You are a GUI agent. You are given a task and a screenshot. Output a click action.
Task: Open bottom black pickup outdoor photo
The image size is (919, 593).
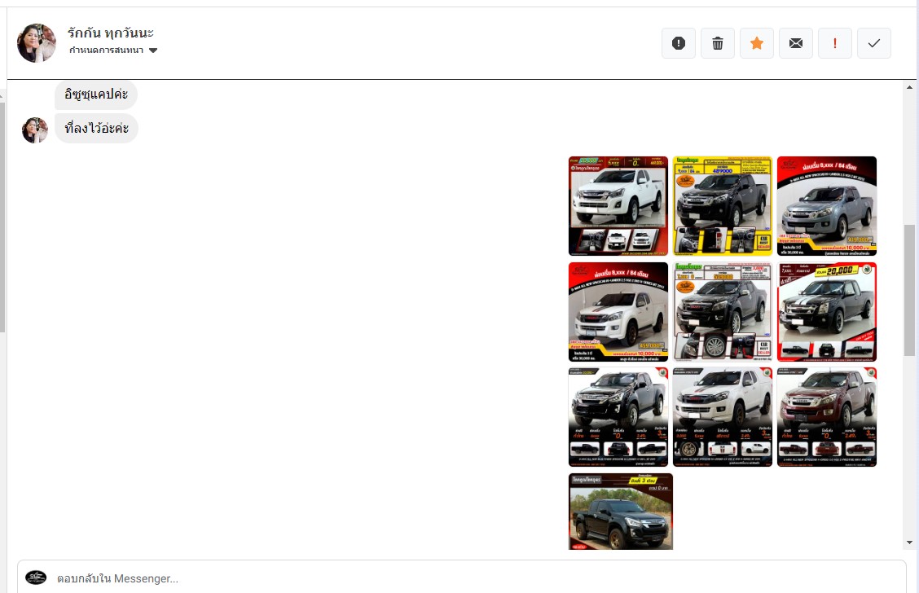pyautogui.click(x=620, y=512)
